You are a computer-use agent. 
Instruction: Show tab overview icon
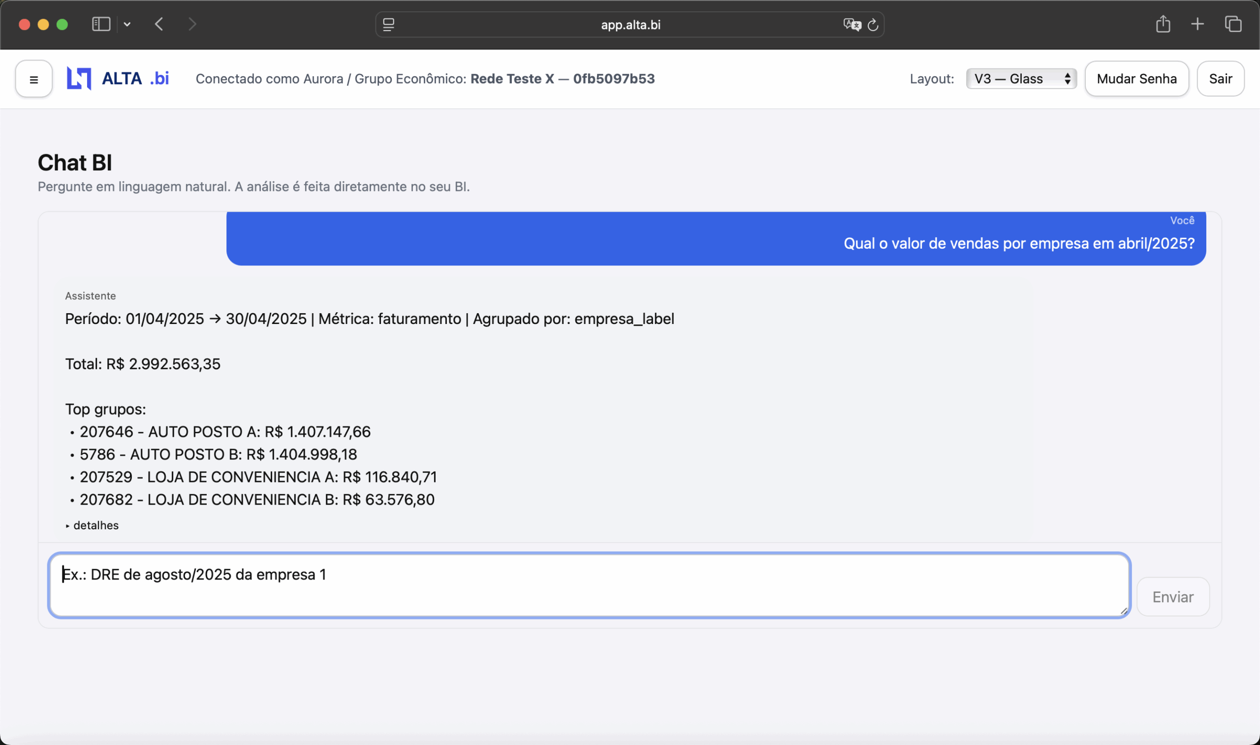point(1233,24)
